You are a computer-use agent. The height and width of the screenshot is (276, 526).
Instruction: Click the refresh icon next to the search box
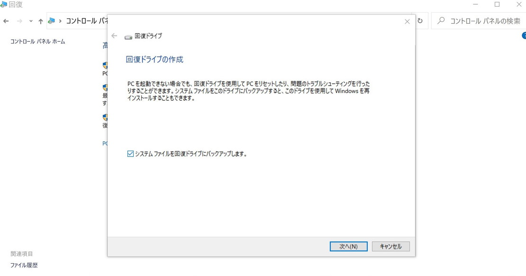pos(420,21)
